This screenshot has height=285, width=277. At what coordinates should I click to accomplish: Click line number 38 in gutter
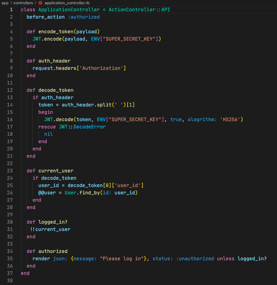coord(10,280)
